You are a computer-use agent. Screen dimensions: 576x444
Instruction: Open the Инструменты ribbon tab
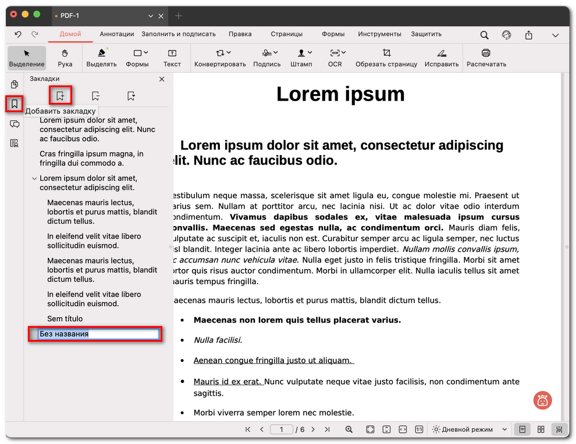(x=379, y=34)
